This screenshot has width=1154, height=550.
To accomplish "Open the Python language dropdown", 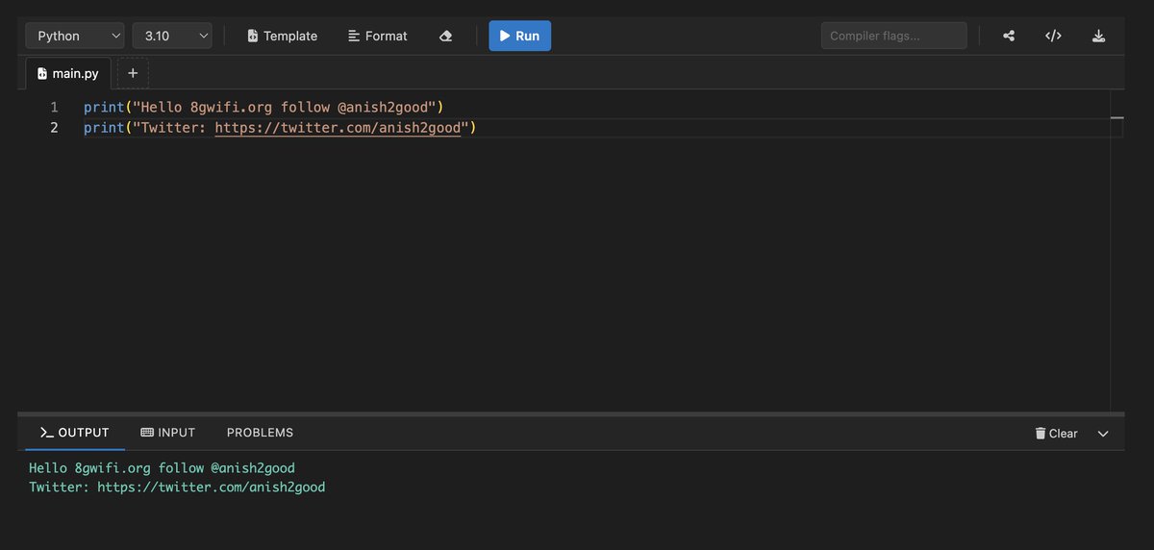I will (x=75, y=36).
